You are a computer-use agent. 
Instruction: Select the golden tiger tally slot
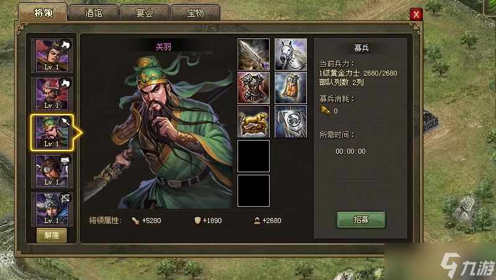[254, 121]
